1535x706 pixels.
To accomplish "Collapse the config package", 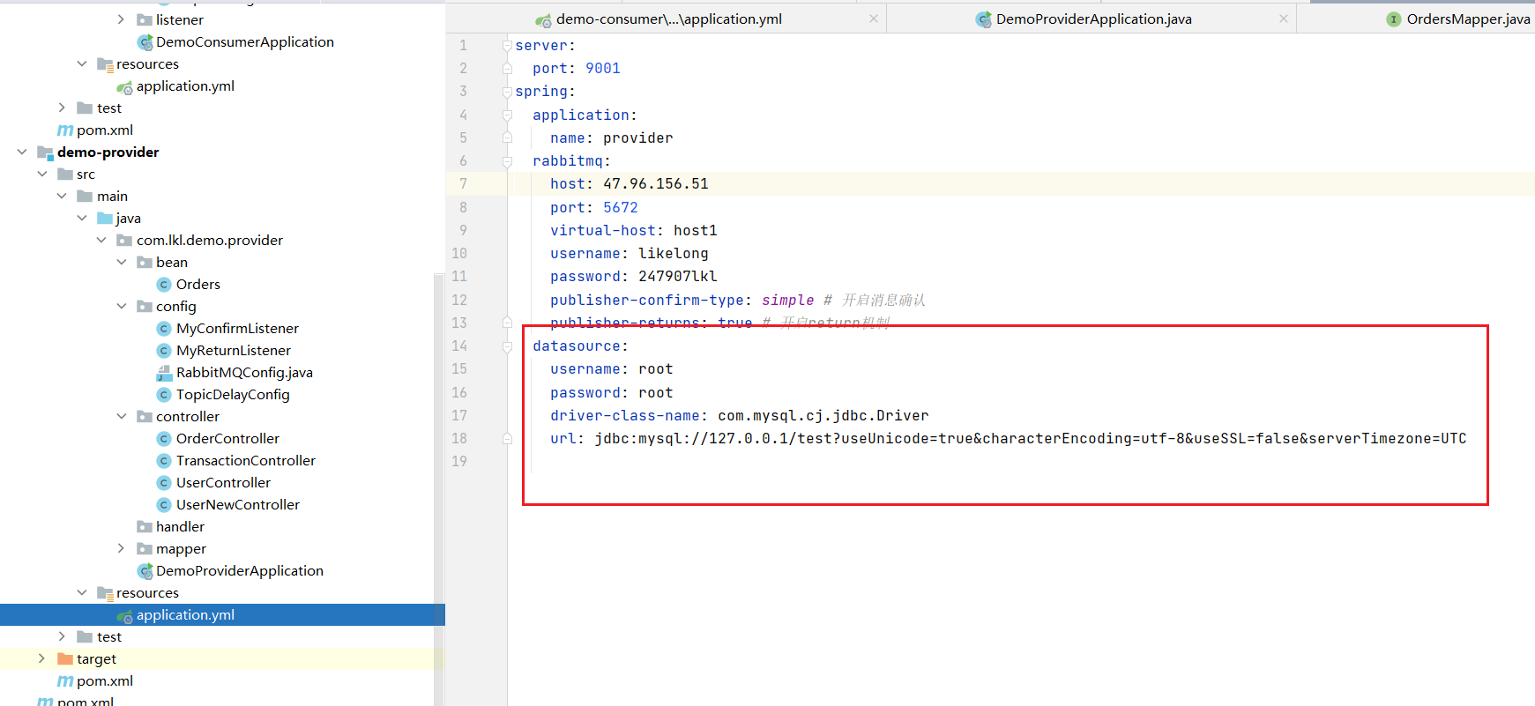I will coord(122,307).
